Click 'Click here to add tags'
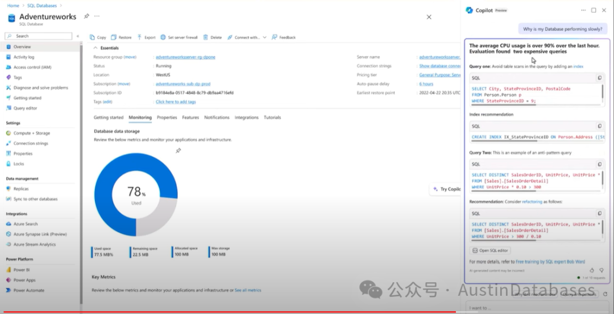Viewport: 614px width, 314px height. click(x=176, y=102)
